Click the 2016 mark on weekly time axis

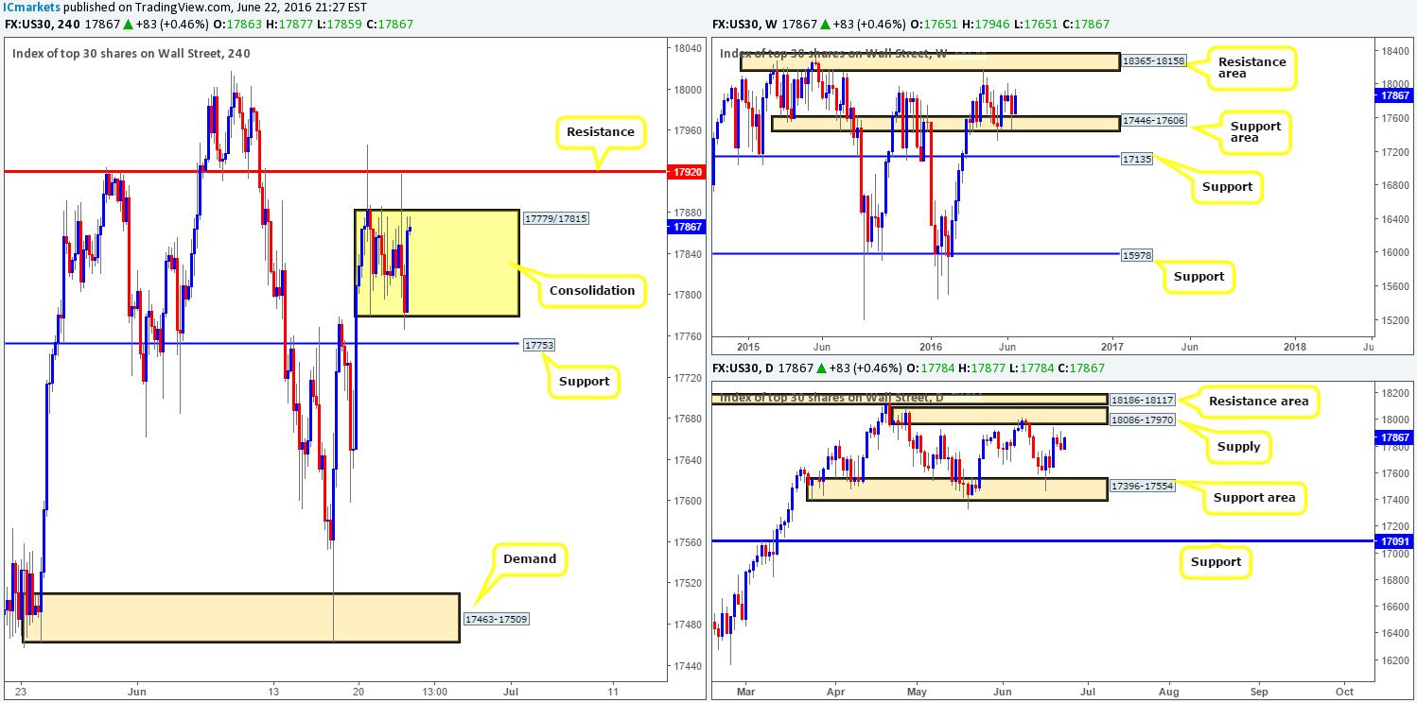pos(931,345)
